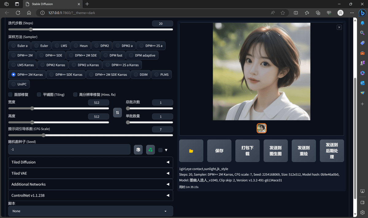Viewport: 368px width, 218px height.
Task: Open the 脚本 script dropdown
Action: tap(90, 211)
